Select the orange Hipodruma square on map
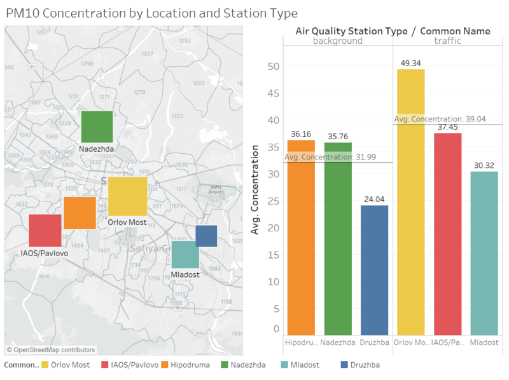Viewport: 509px width, 380px height. tap(80, 212)
